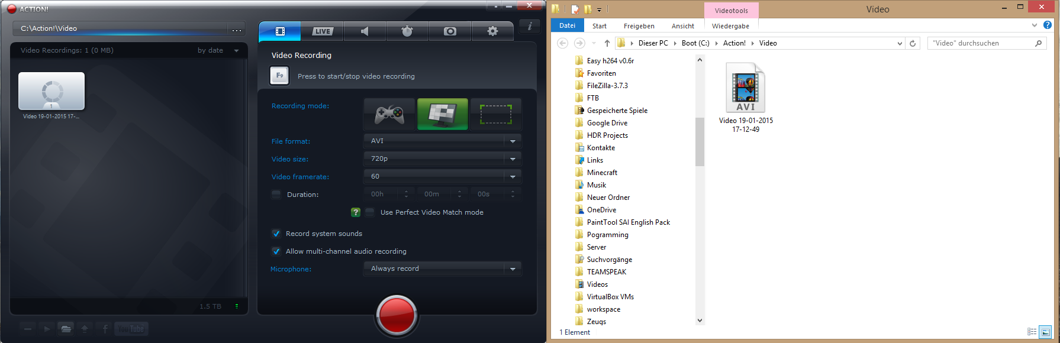Open the Start ribbon tab in Explorer
The image size is (1060, 343).
point(600,26)
